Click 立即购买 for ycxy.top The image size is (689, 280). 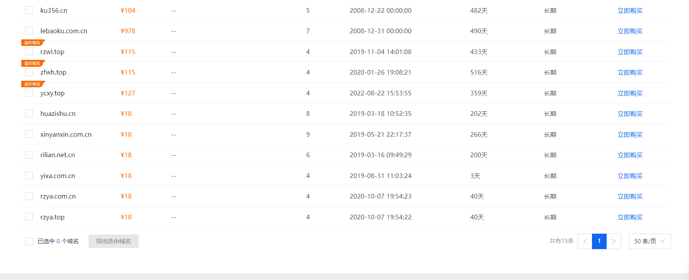point(630,93)
